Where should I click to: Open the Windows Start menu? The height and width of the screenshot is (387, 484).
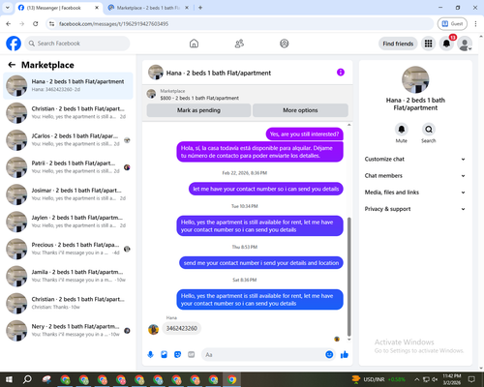pyautogui.click(x=9, y=379)
